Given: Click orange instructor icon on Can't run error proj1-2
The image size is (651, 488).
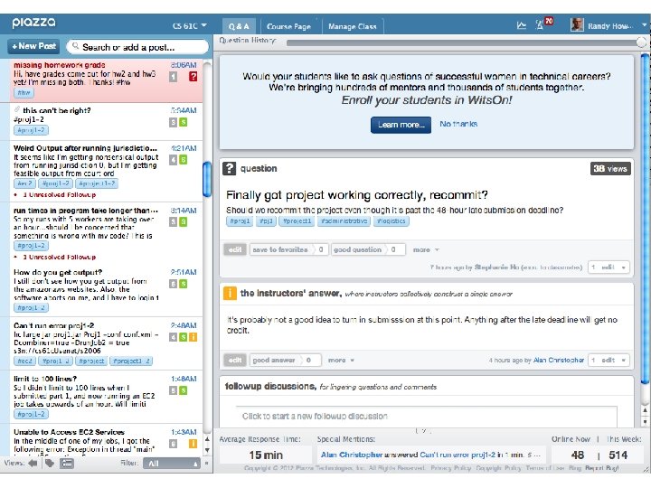Looking at the screenshot, I should pos(193,337).
